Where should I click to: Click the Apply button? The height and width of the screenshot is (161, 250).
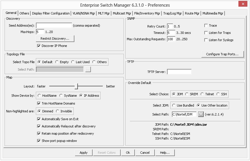tap(84, 153)
